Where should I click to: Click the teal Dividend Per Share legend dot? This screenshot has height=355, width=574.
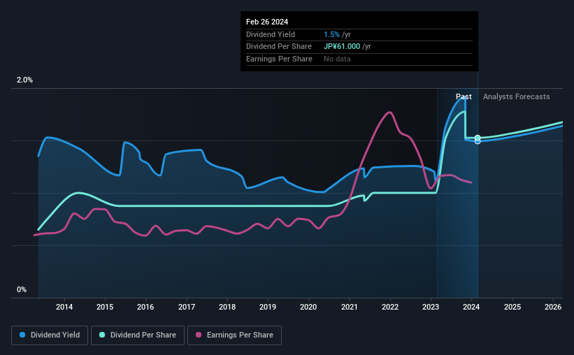[x=102, y=335]
